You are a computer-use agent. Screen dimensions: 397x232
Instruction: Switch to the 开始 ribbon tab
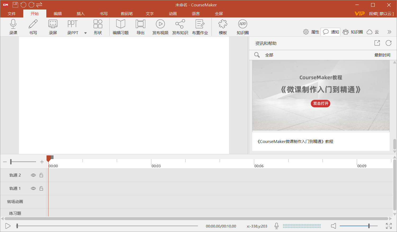35,14
